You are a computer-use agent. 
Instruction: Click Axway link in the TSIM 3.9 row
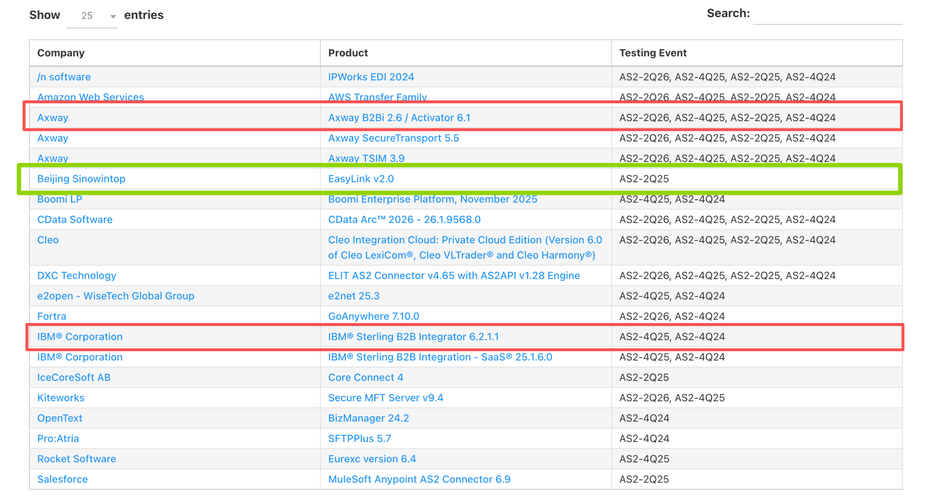coord(53,158)
